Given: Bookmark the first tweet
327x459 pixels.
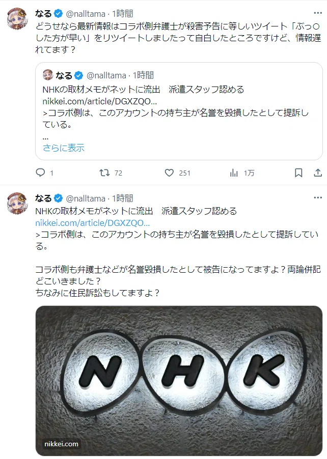Looking at the screenshot, I should pyautogui.click(x=298, y=173).
